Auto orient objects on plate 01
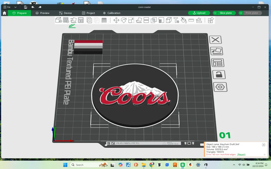This screenshot has height=169, width=271. pos(217,51)
